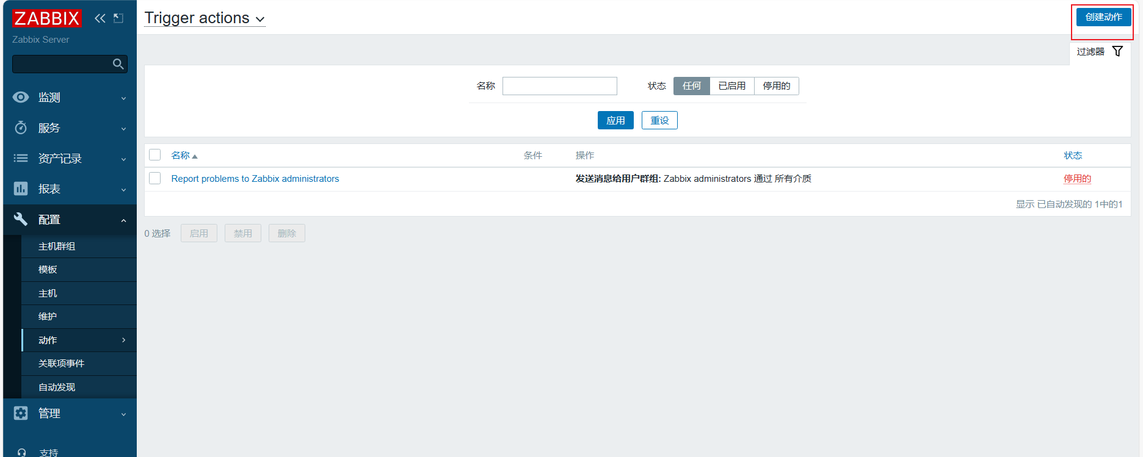Set status filter to 停用的
The image size is (1143, 457).
(x=777, y=86)
